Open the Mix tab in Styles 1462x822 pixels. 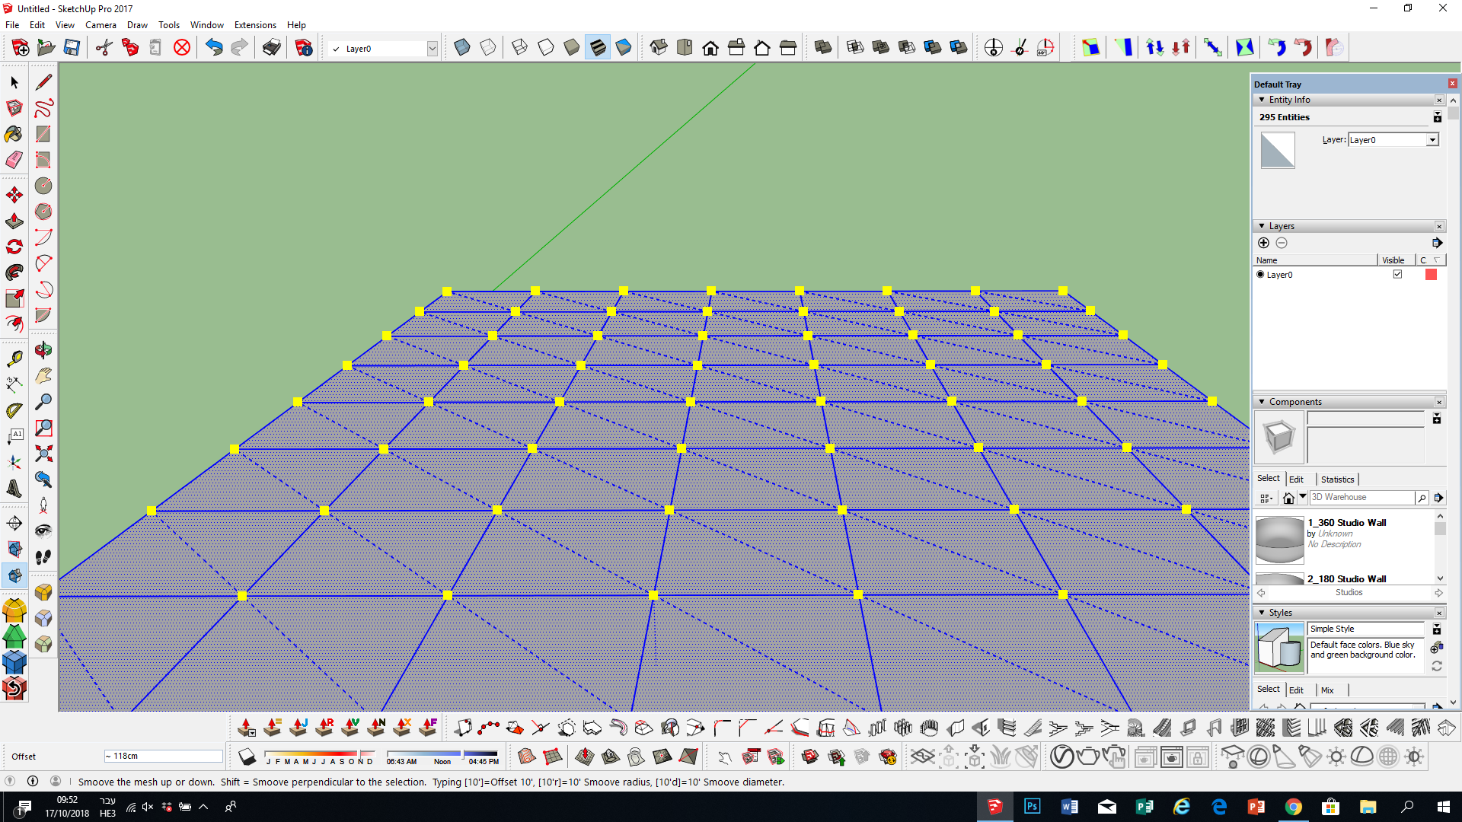(1327, 690)
